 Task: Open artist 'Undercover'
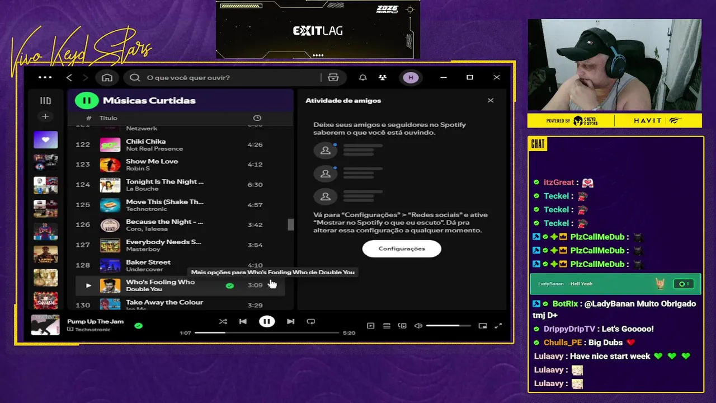point(144,269)
